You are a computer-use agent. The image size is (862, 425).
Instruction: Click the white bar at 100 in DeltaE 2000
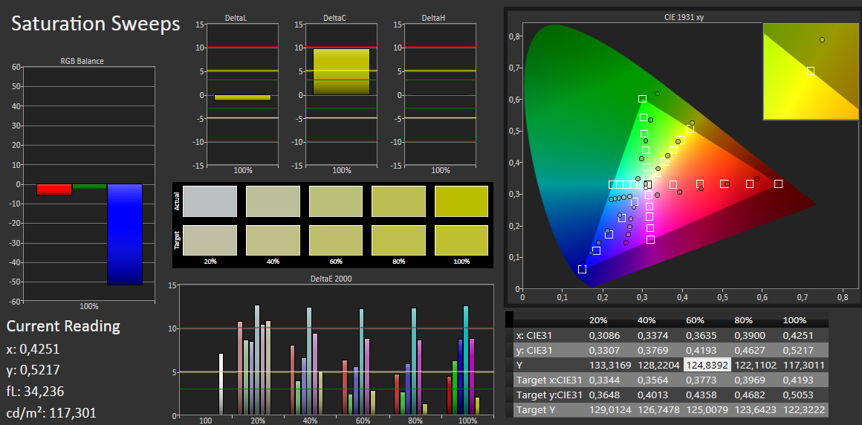221,384
